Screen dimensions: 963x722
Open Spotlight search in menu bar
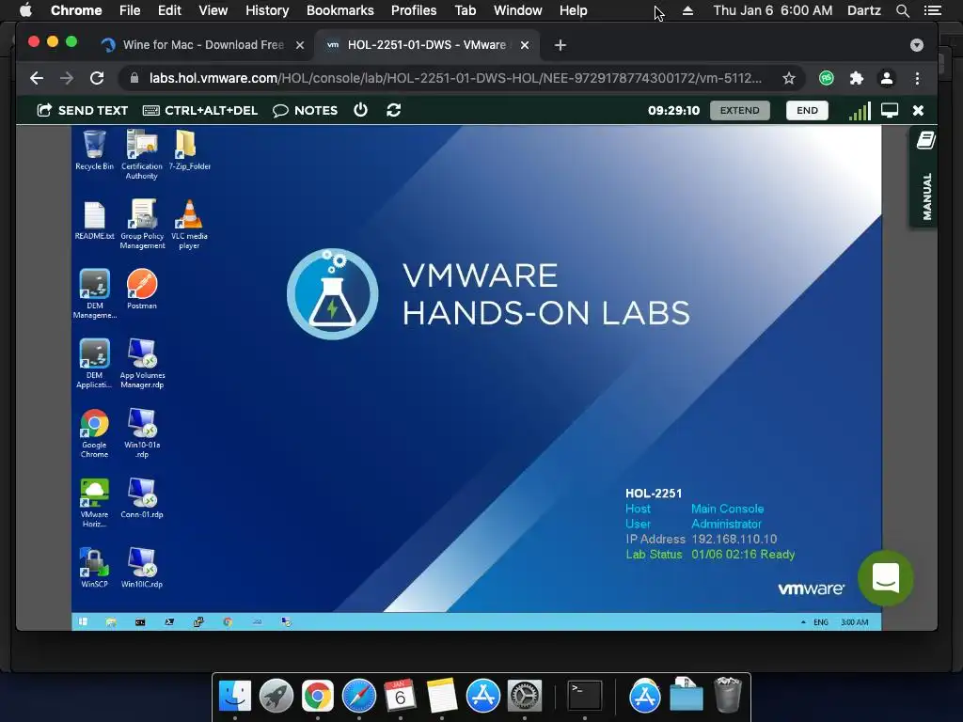[x=902, y=10]
